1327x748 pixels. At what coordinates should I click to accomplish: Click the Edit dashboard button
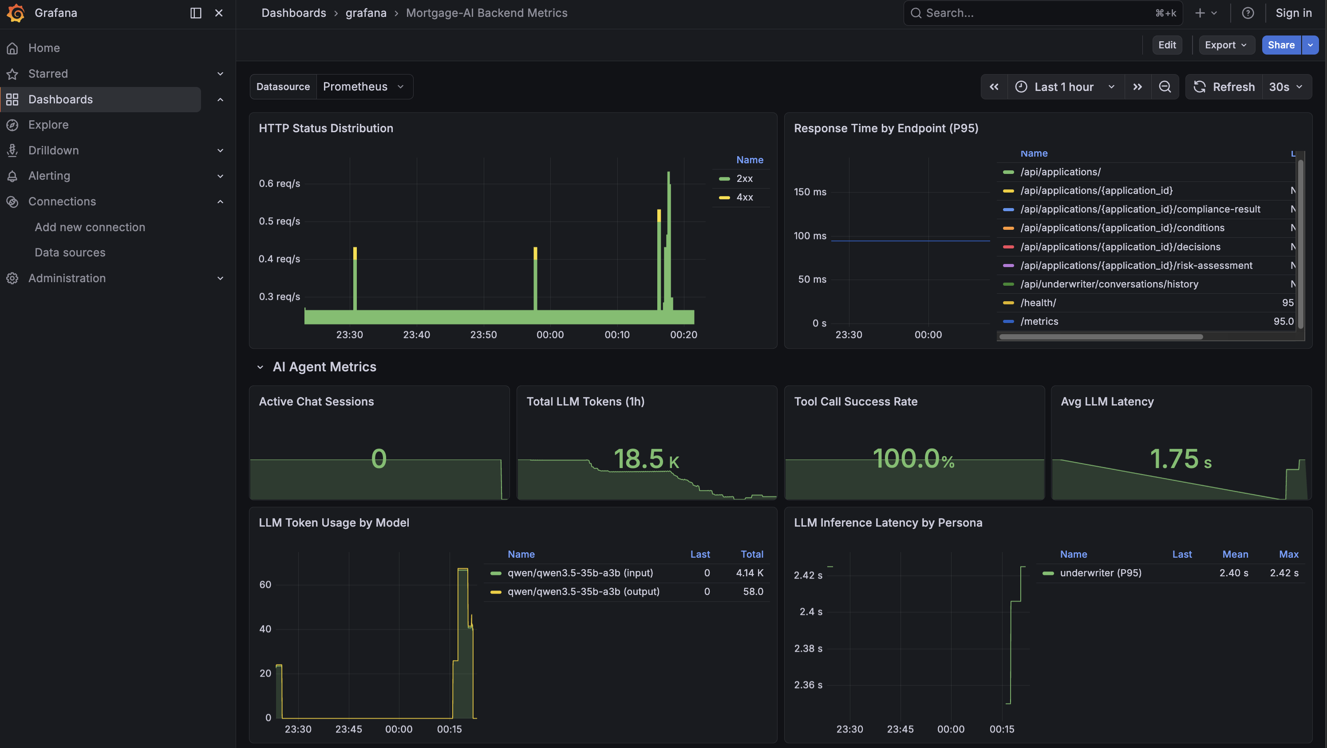pyautogui.click(x=1167, y=45)
